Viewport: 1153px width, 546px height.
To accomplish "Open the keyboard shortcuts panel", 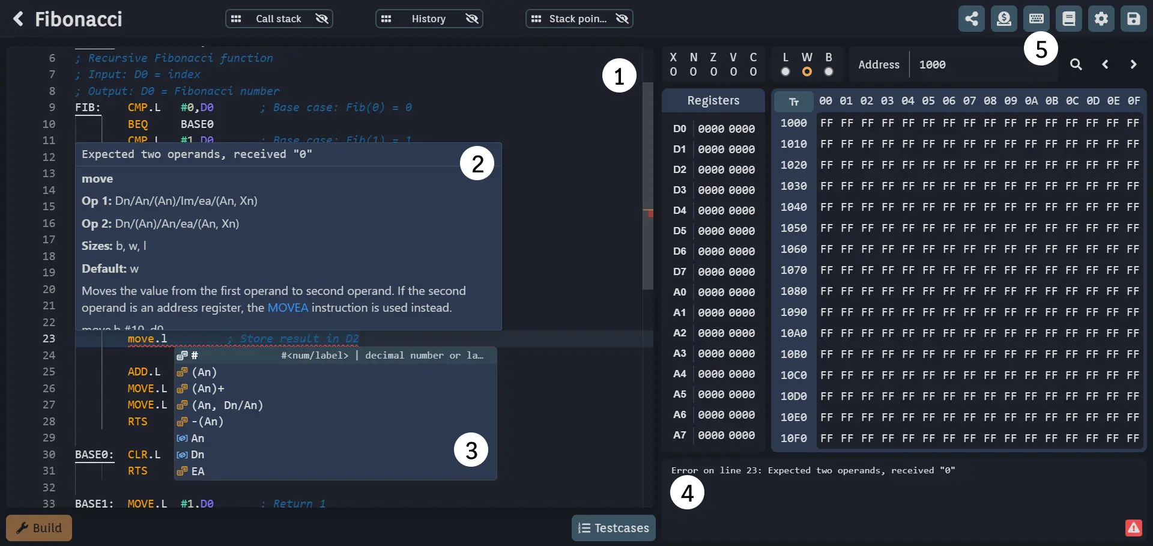I will point(1036,19).
